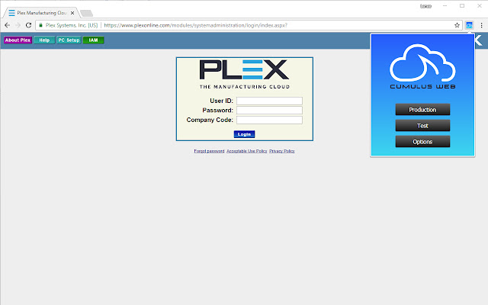Choose Production in Cumulus Web popup
The height and width of the screenshot is (305, 488).
click(x=422, y=110)
